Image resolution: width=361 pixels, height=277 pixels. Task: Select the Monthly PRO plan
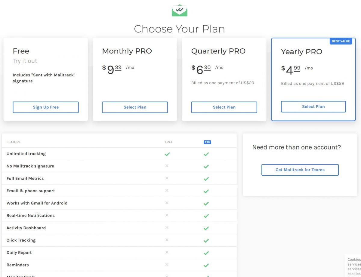[x=135, y=107]
